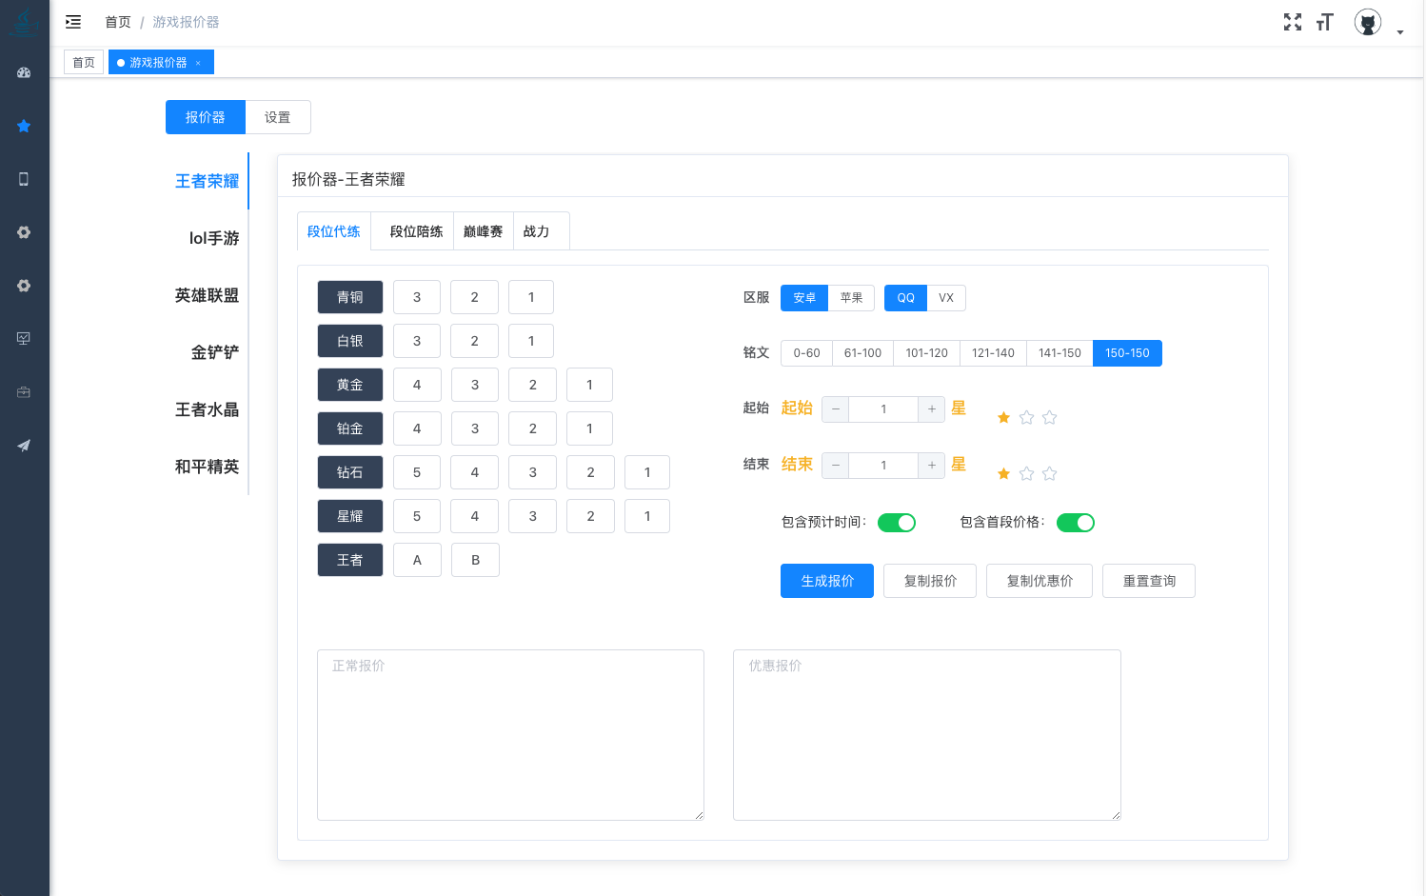Decrease 结束 star count
1426x896 pixels.
836,466
